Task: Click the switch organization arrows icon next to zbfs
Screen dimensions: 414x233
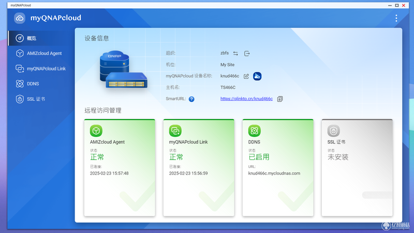Action: 235,53
